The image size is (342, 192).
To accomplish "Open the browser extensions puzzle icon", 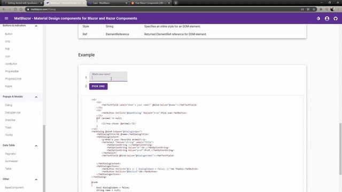I will [x=321, y=10].
